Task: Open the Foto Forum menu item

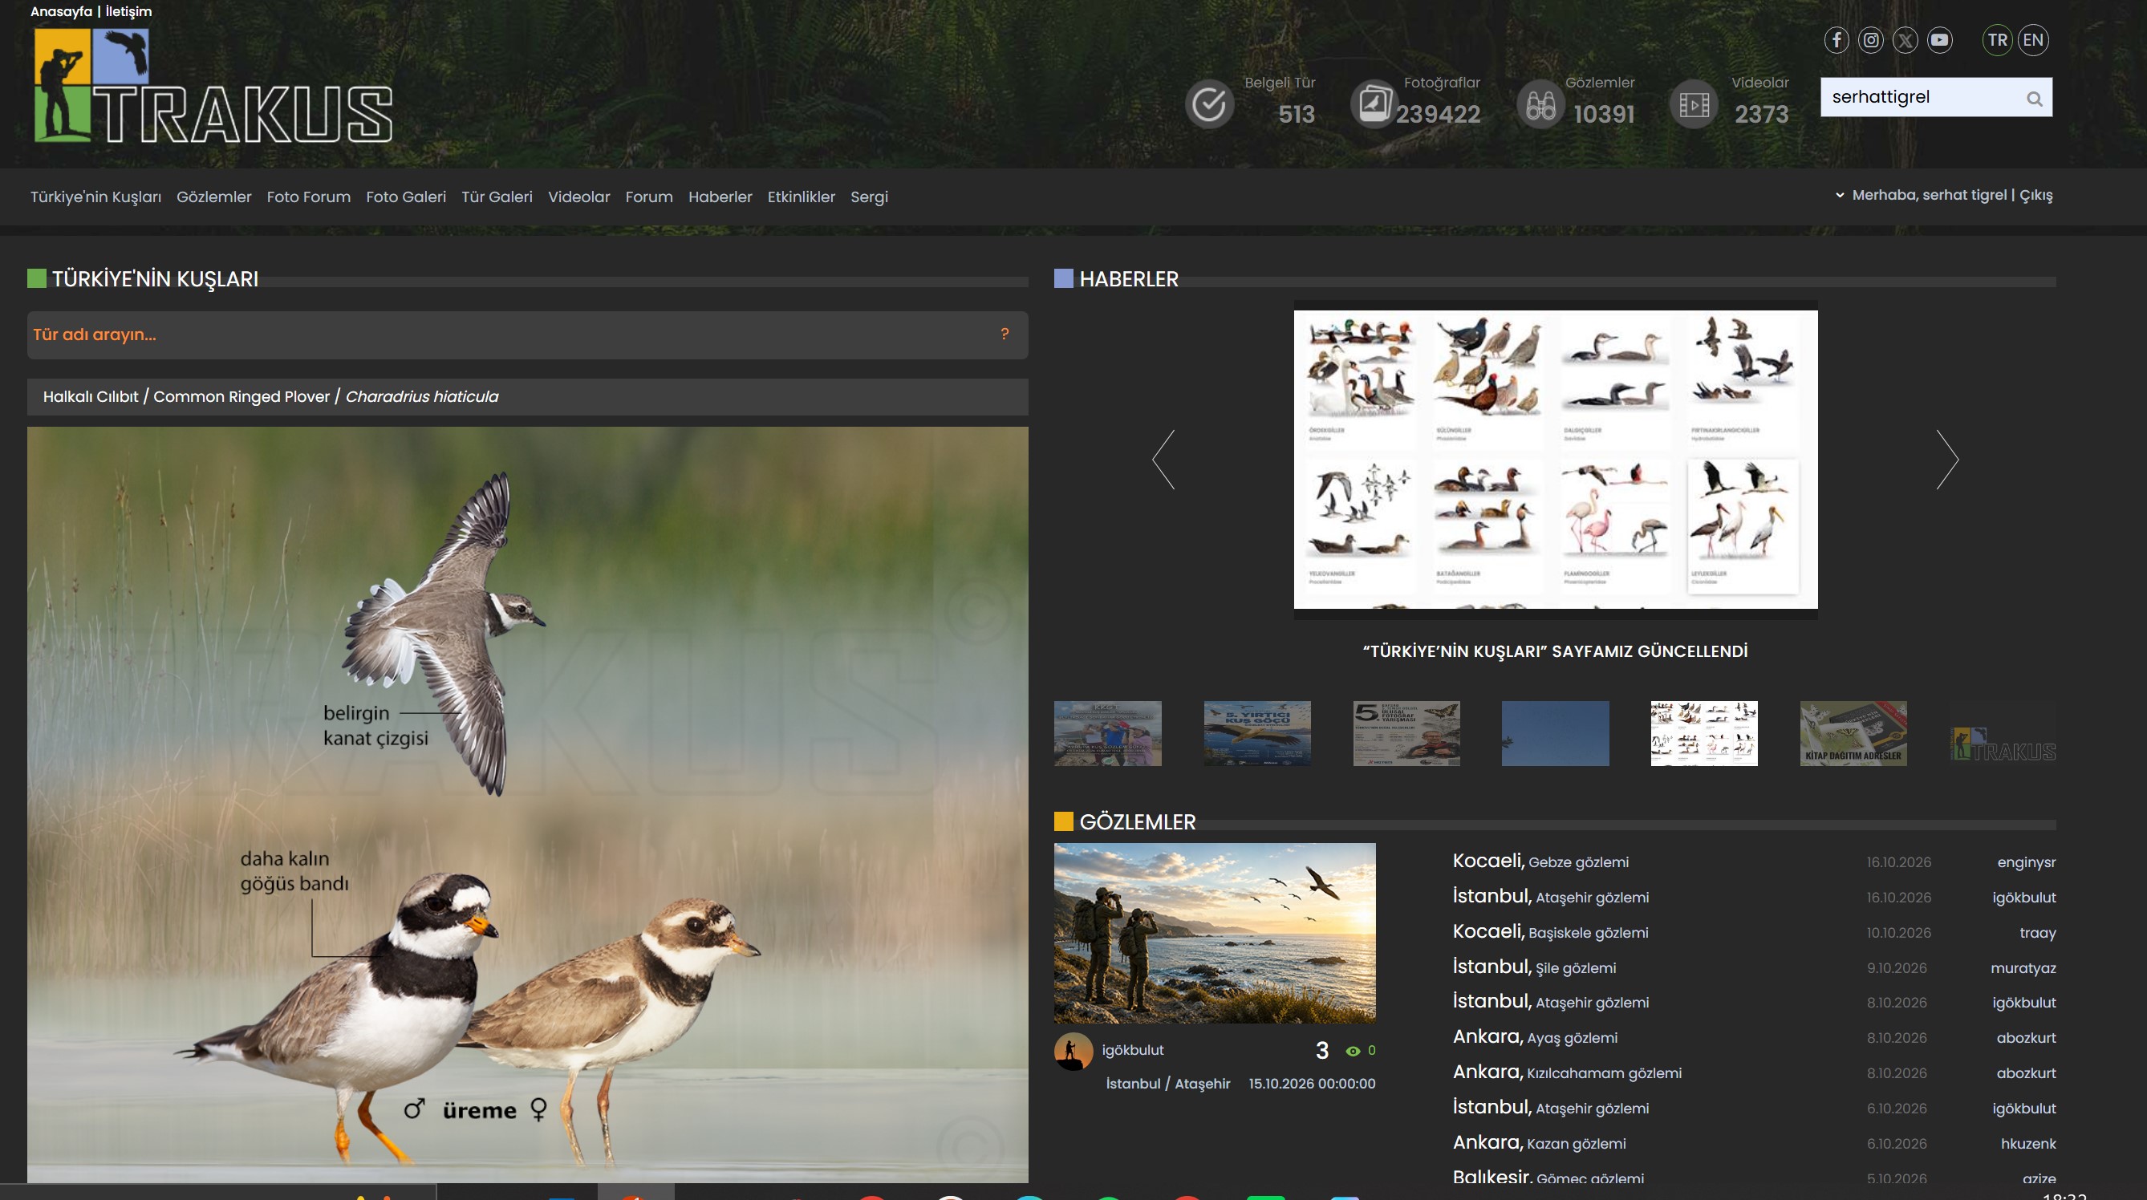Action: [308, 197]
